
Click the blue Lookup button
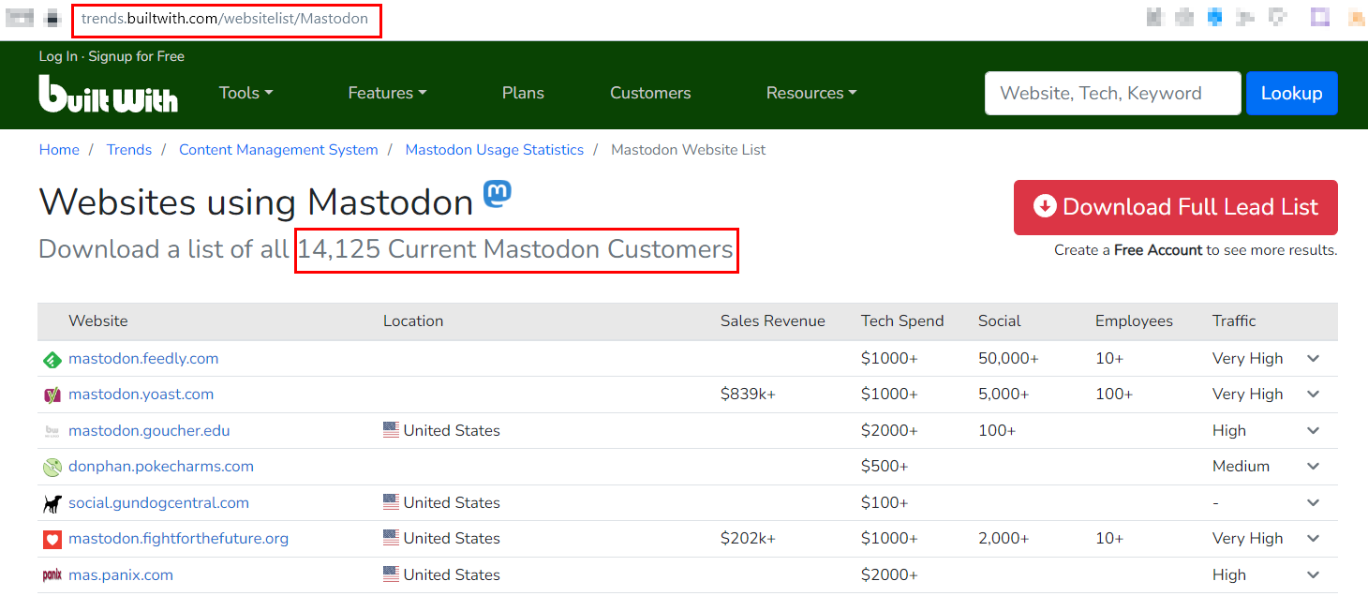(x=1291, y=93)
